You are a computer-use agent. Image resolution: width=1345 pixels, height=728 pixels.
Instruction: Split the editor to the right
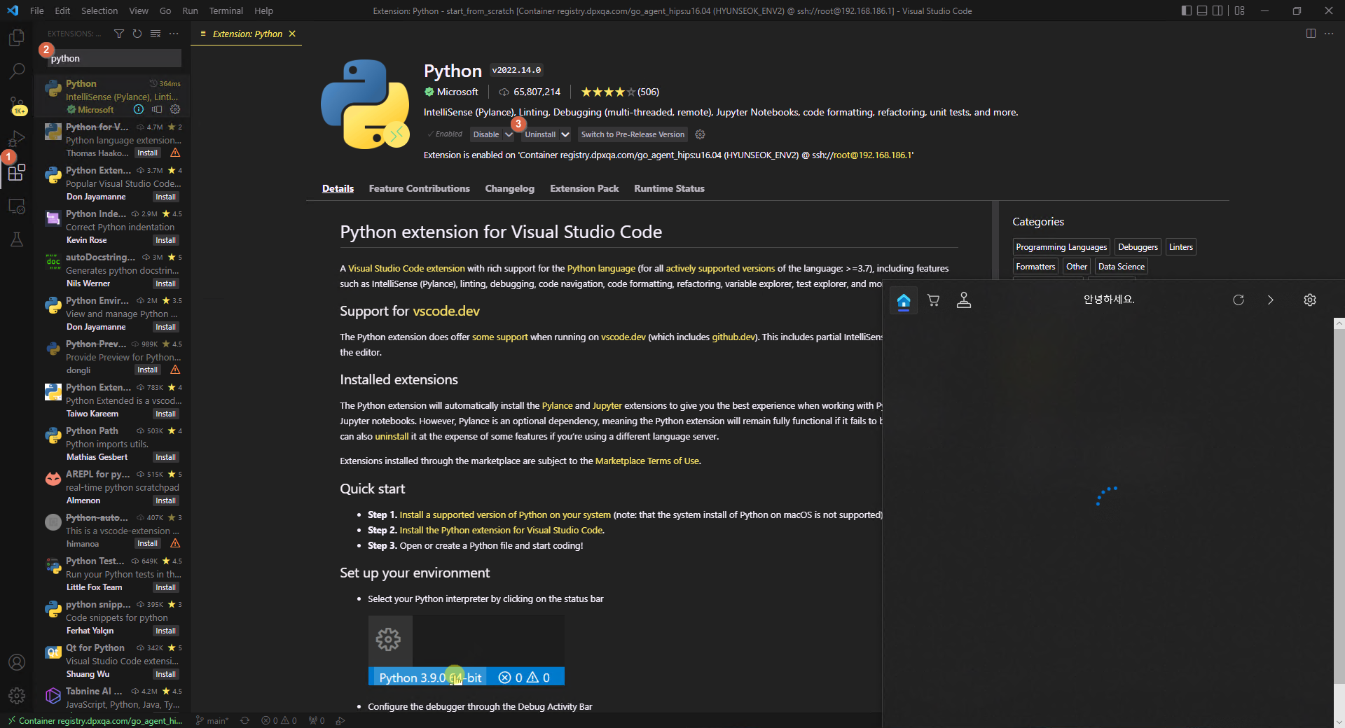(x=1311, y=34)
